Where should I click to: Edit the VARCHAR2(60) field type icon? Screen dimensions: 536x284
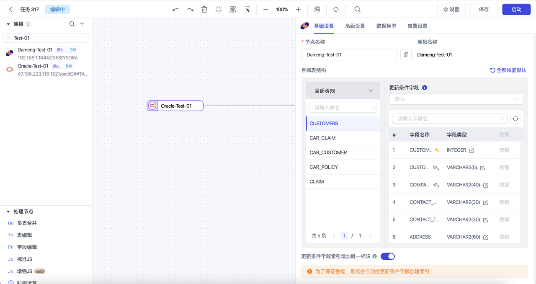(486, 237)
